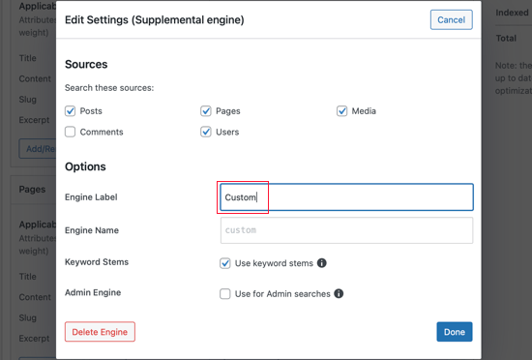Uncheck the Pages source checkbox
The image size is (532, 360).
click(x=206, y=111)
